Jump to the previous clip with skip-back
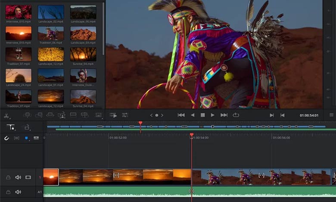The image size is (336, 202). tap(181, 115)
